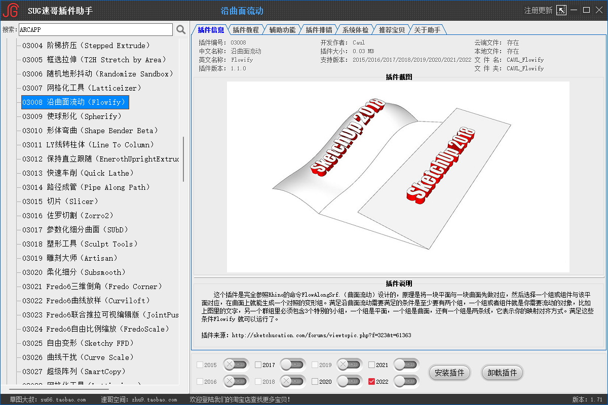Open the 关于助手 tab
The height and width of the screenshot is (405, 608).
[428, 30]
